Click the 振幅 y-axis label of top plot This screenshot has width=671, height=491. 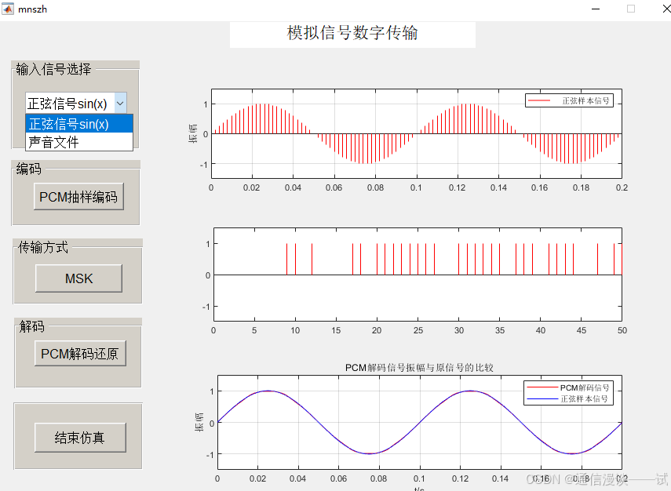point(193,133)
